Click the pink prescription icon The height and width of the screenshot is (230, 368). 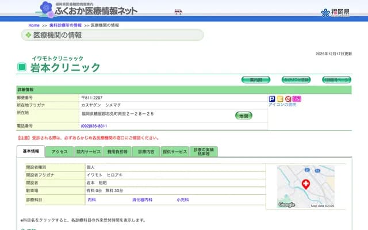297,99
